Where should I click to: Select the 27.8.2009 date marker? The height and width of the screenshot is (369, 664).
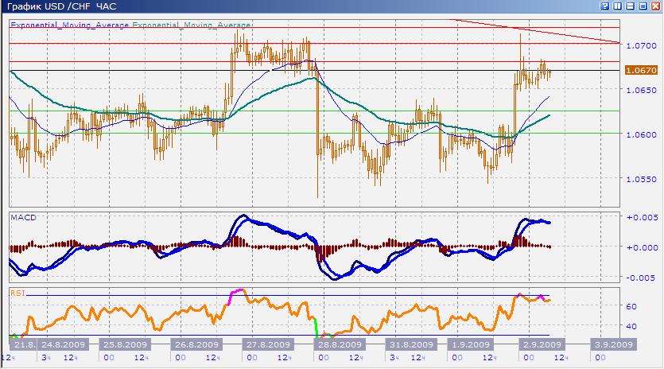point(269,345)
